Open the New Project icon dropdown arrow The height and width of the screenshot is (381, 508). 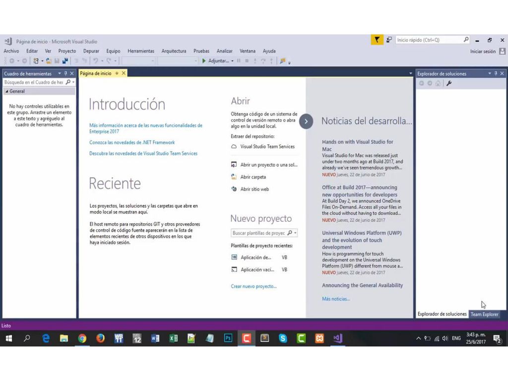[42, 61]
